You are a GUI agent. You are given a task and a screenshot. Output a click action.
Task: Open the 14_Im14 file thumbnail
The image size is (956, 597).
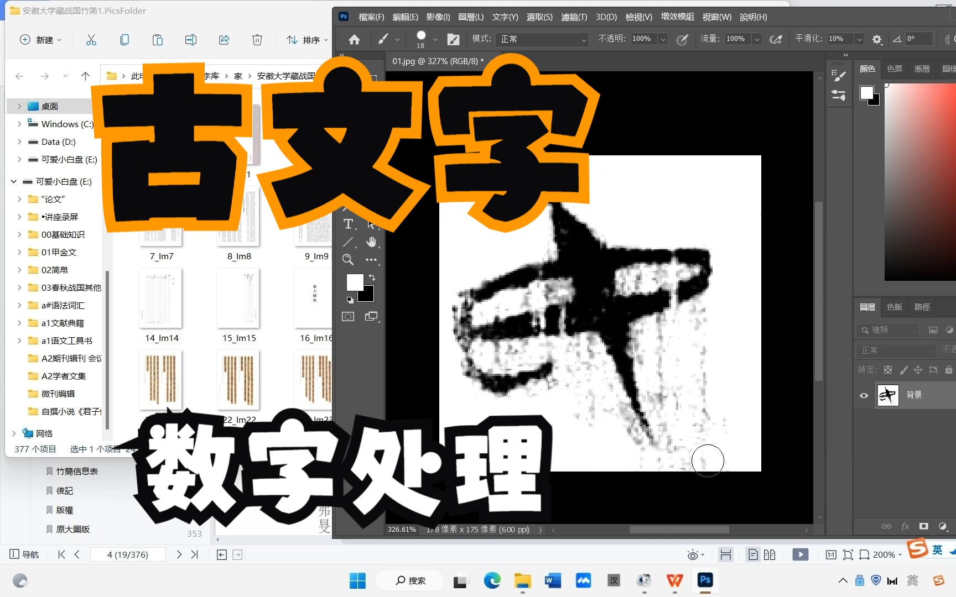[162, 298]
